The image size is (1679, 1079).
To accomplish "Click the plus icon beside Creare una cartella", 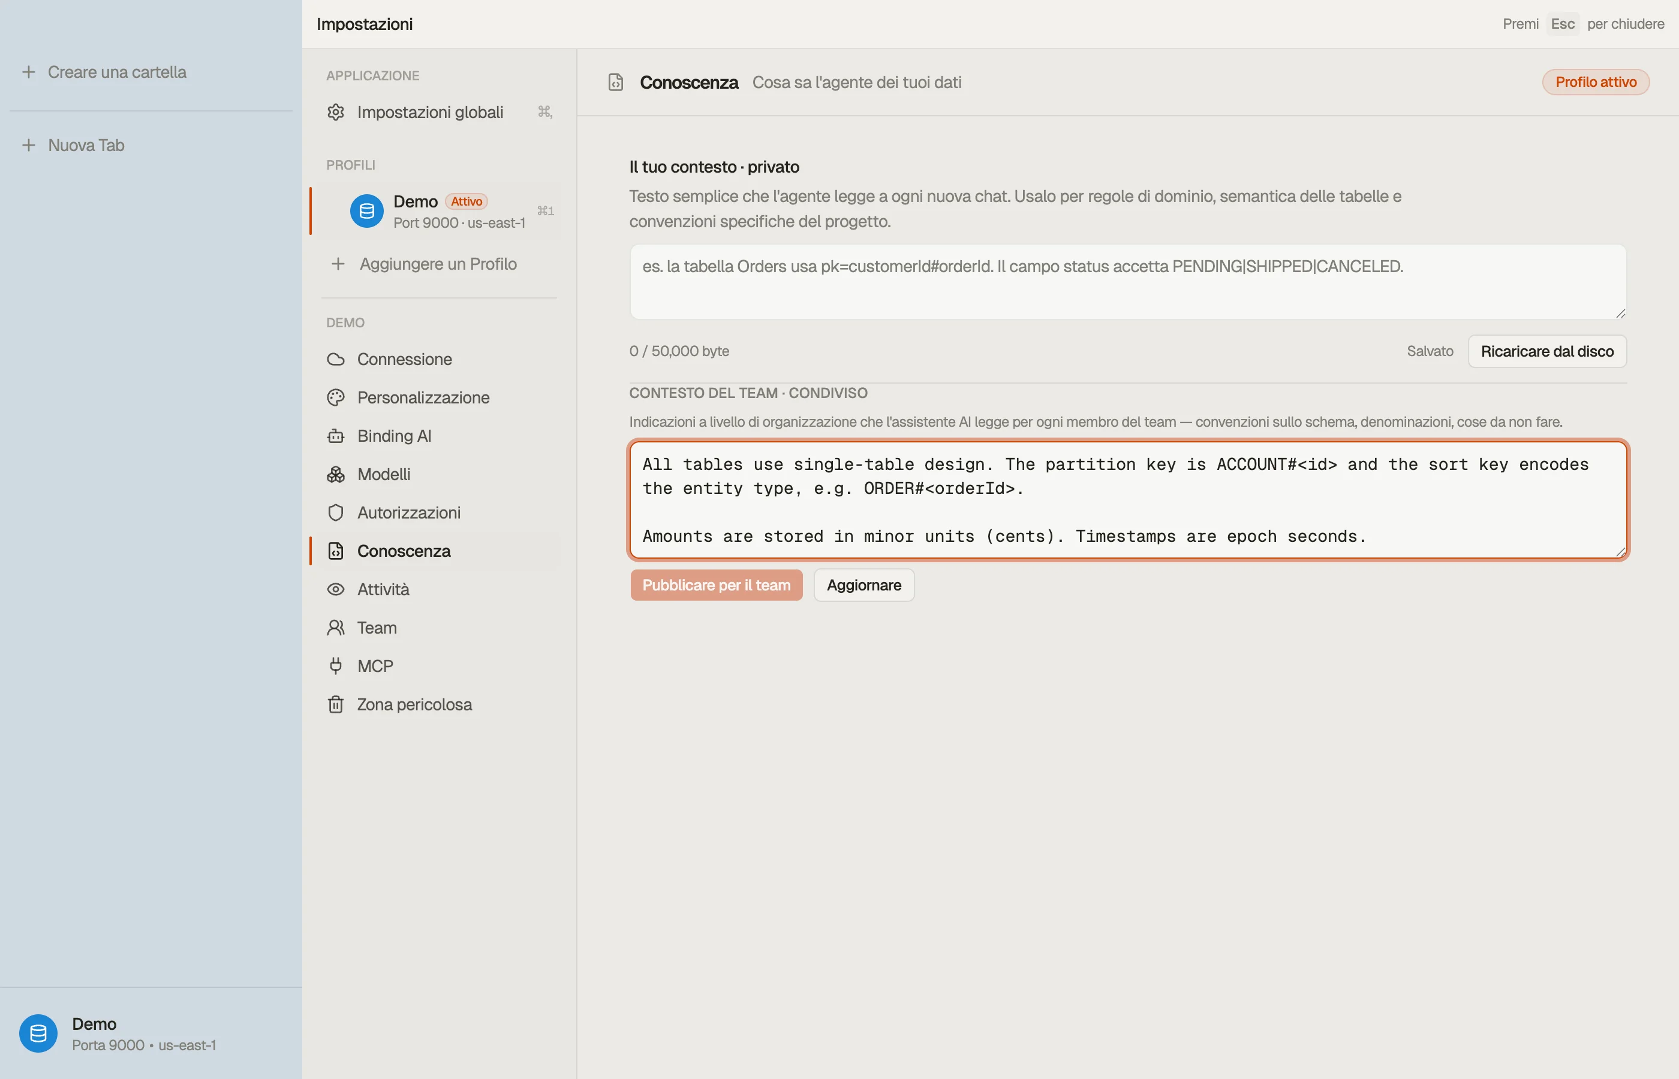I will 29,72.
